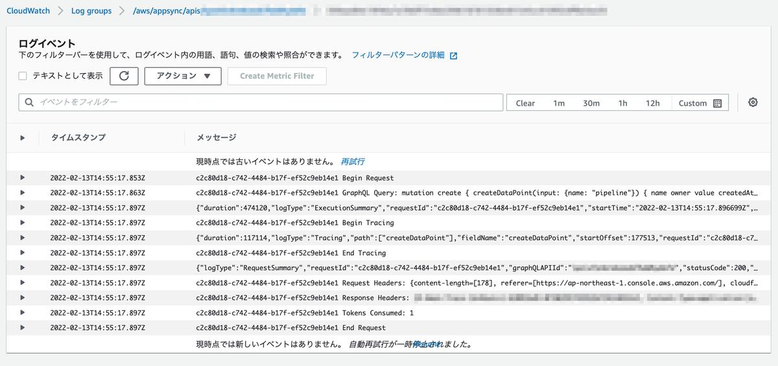The height and width of the screenshot is (366, 778).
Task: Open the Custom time range picker
Action: [x=700, y=103]
